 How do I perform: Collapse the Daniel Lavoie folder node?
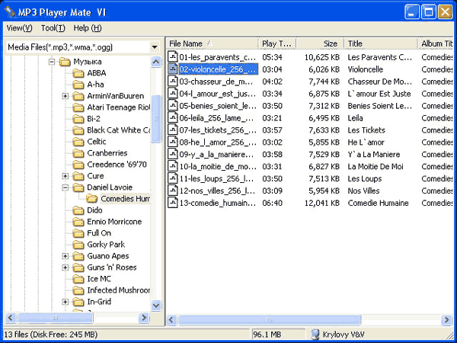(66, 188)
